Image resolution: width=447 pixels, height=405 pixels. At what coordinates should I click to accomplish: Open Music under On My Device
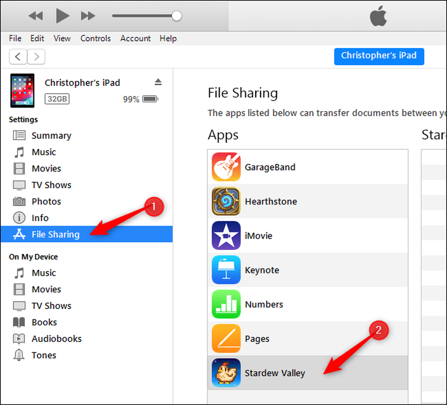[x=86, y=273]
